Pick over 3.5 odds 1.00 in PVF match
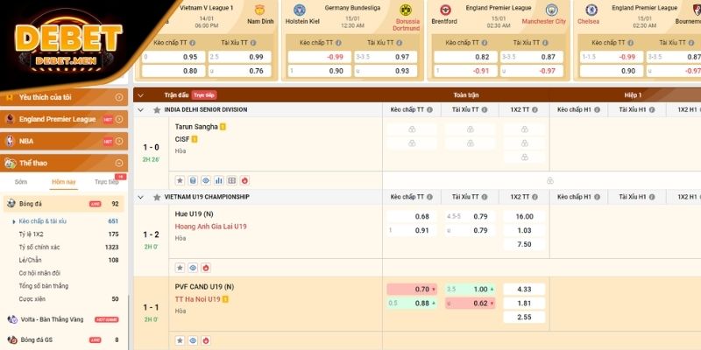This screenshot has width=701, height=350. (x=471, y=290)
